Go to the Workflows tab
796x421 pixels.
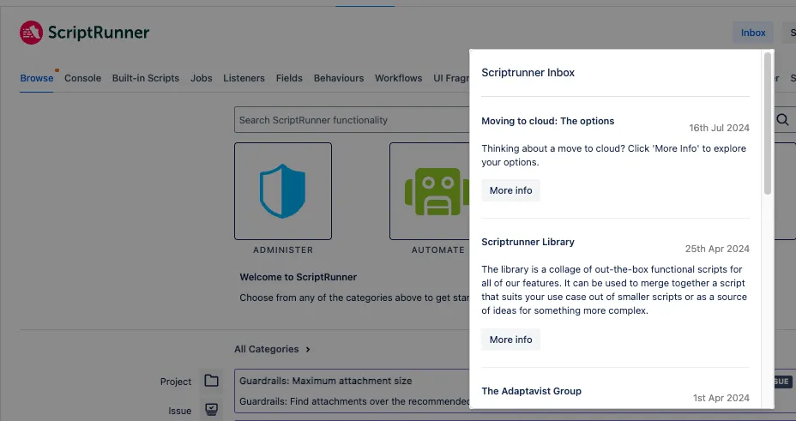coord(399,78)
